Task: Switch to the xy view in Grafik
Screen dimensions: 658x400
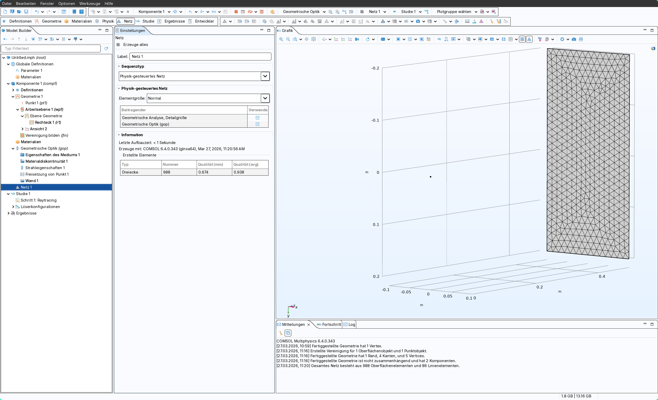Action: click(x=336, y=39)
